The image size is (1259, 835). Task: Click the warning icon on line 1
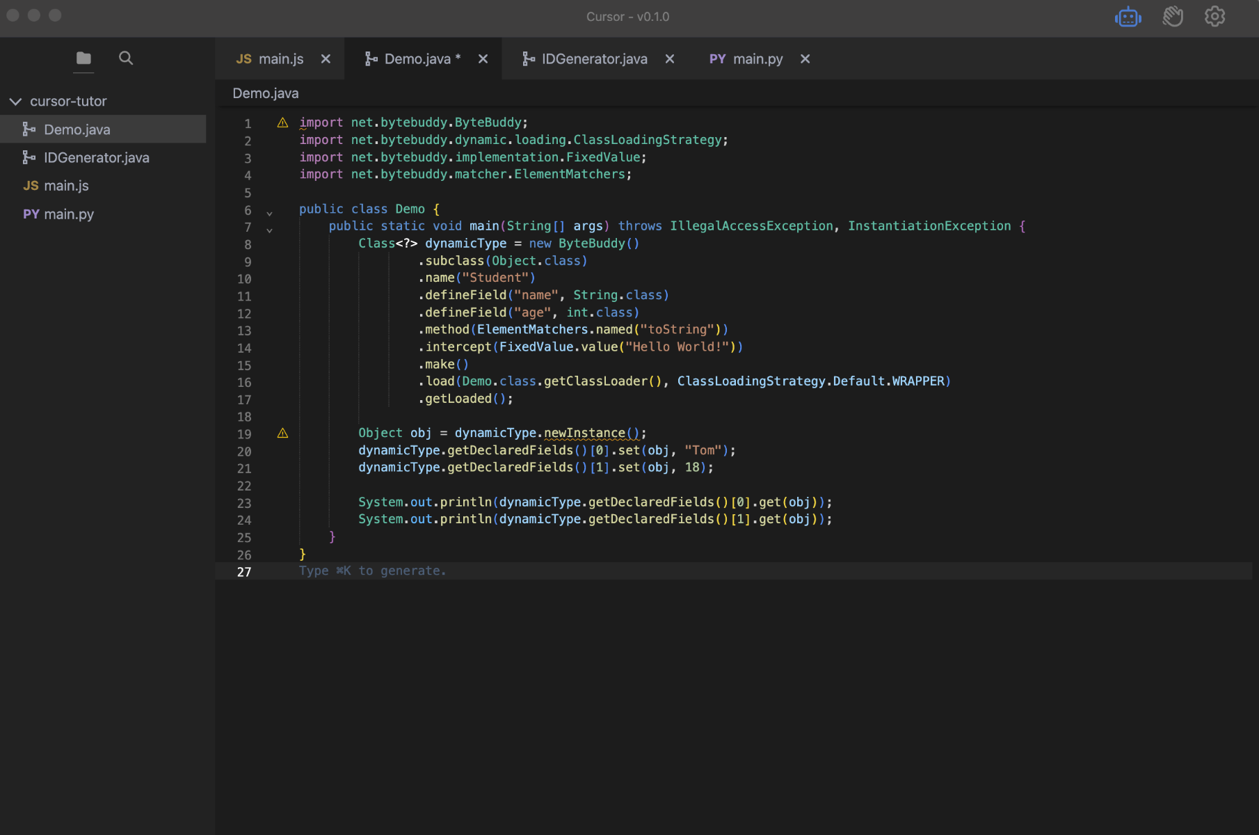click(282, 122)
